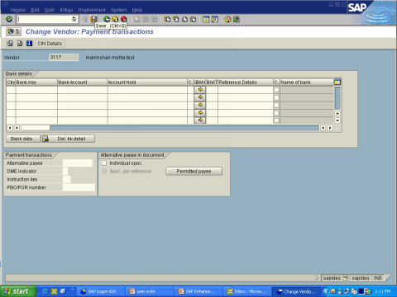Click the customize layout icon in toolbar

point(237,19)
